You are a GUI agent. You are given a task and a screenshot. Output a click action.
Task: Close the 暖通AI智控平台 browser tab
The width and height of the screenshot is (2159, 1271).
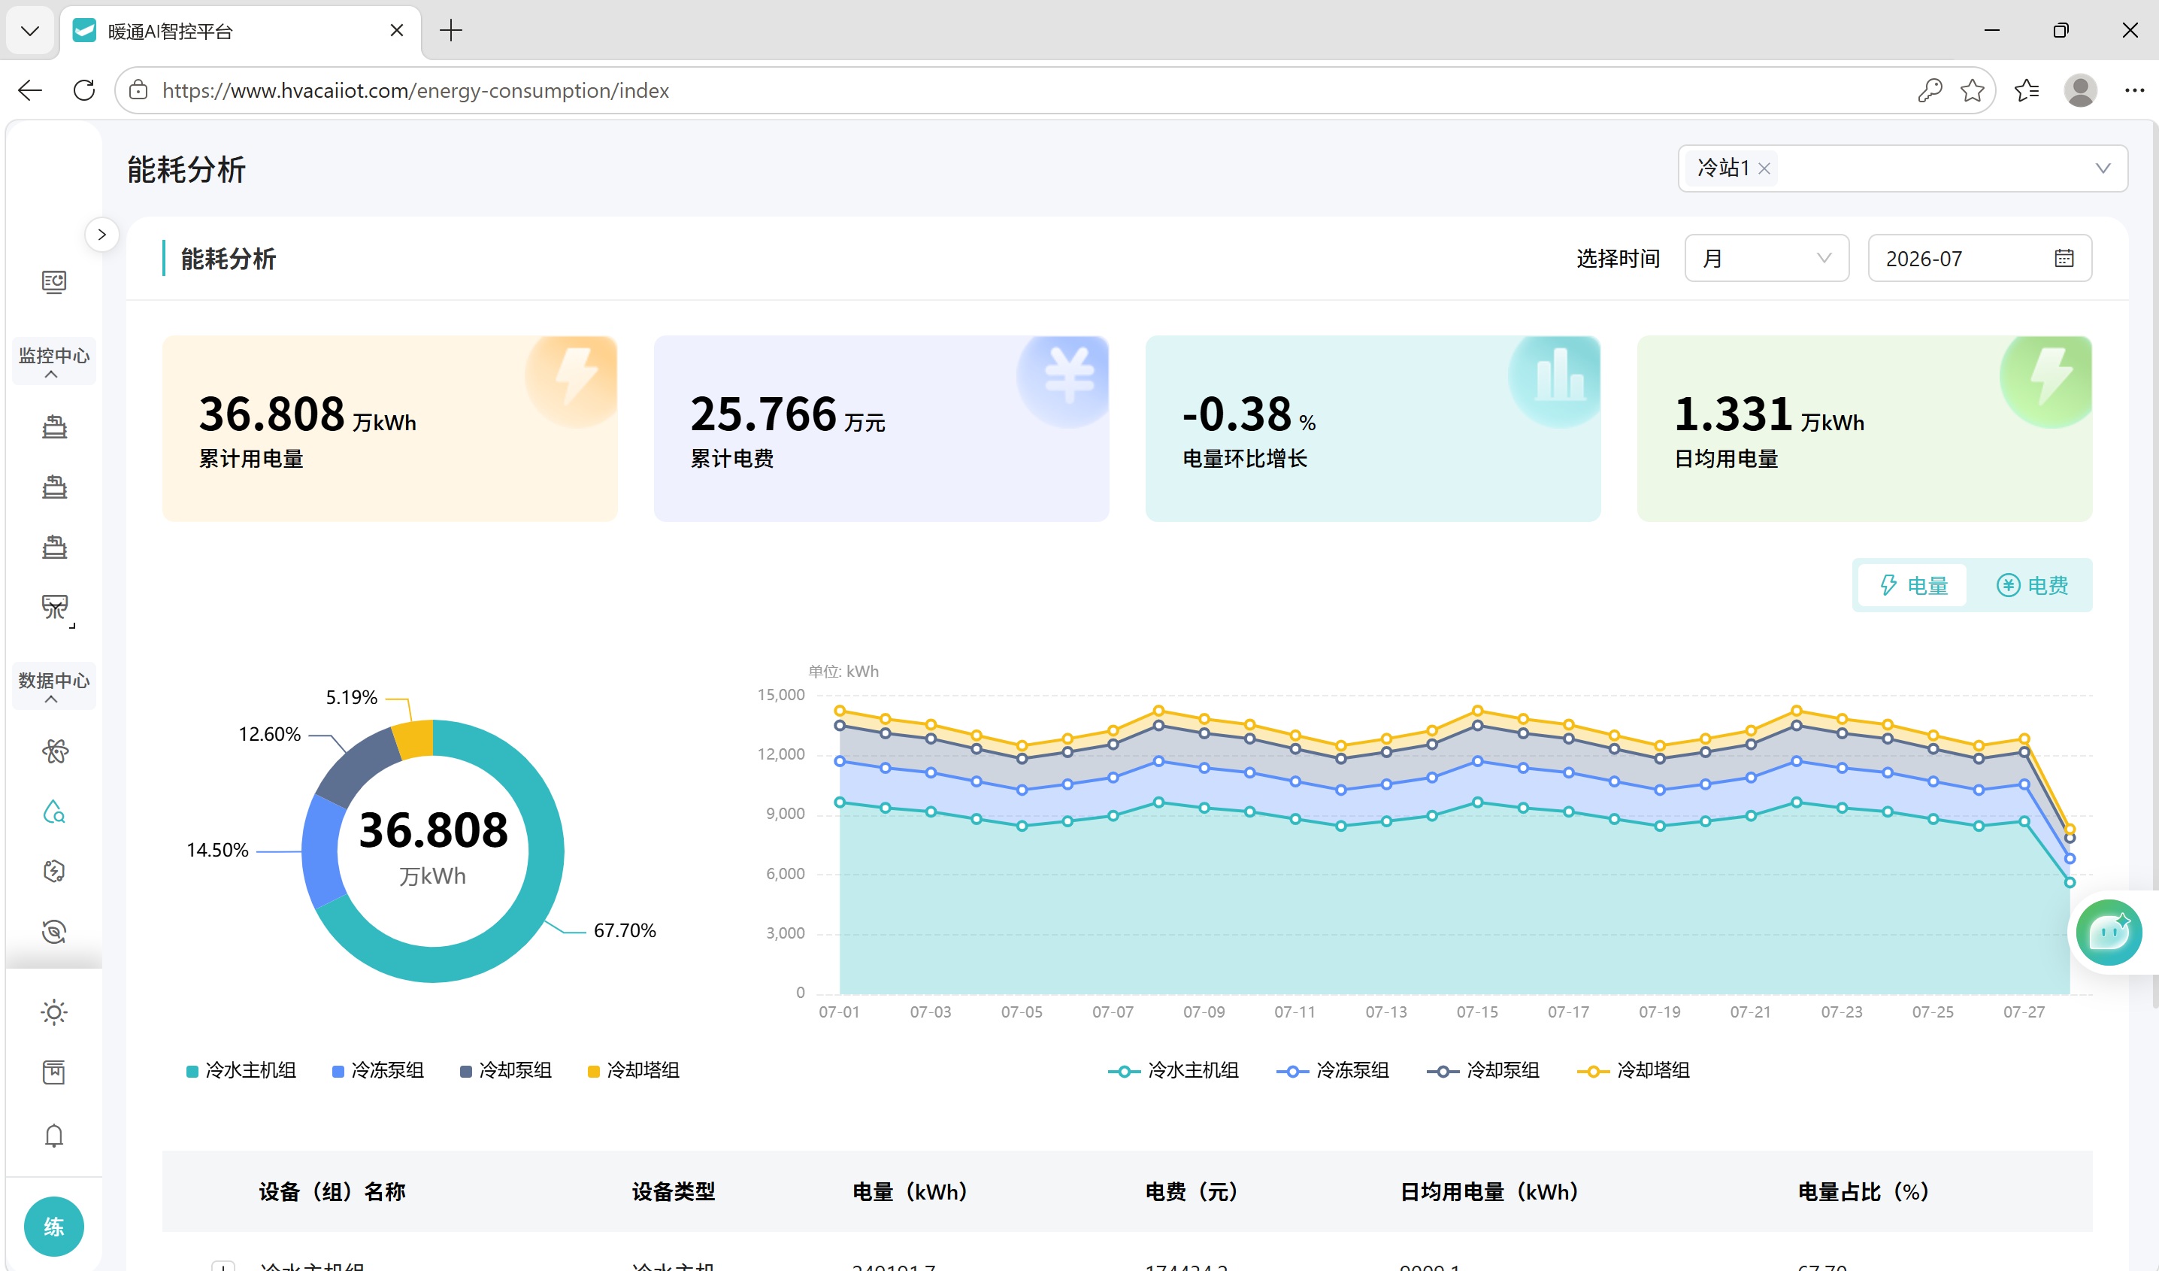point(397,31)
